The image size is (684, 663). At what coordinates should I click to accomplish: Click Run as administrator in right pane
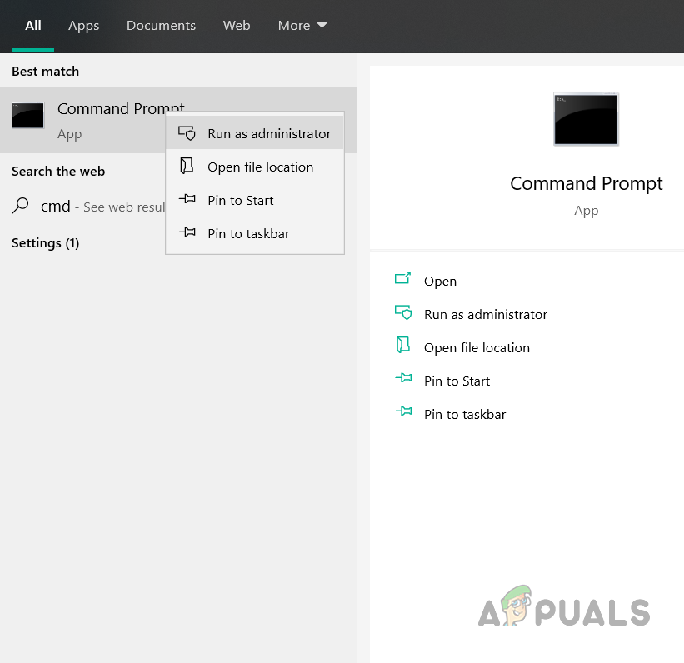pos(486,315)
